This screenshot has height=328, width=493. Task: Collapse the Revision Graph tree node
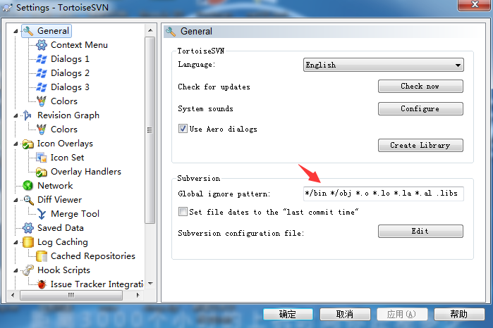point(16,115)
